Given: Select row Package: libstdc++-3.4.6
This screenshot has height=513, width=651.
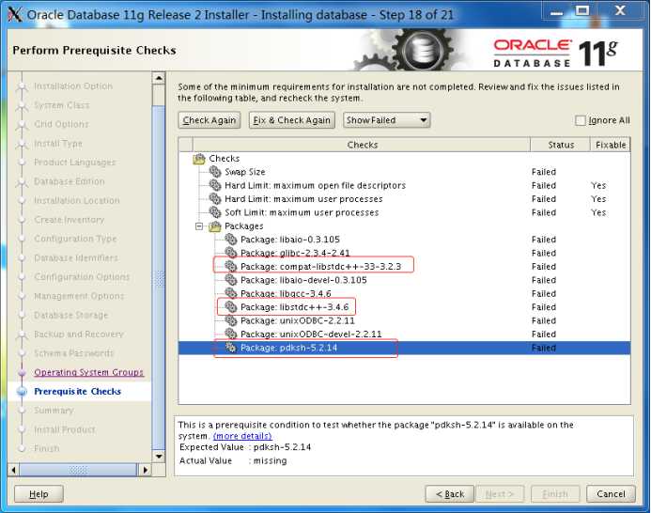Looking at the screenshot, I should point(404,307).
